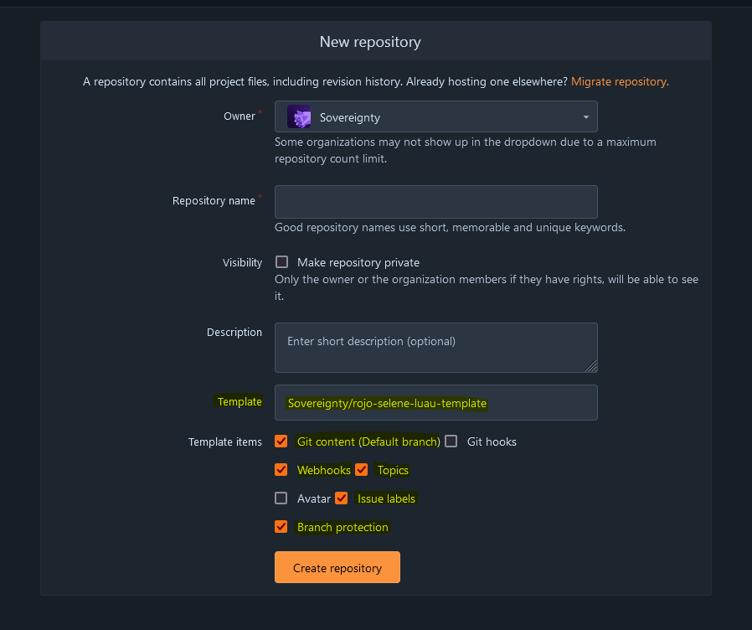Click the Create repository button
The height and width of the screenshot is (630, 752).
click(337, 568)
